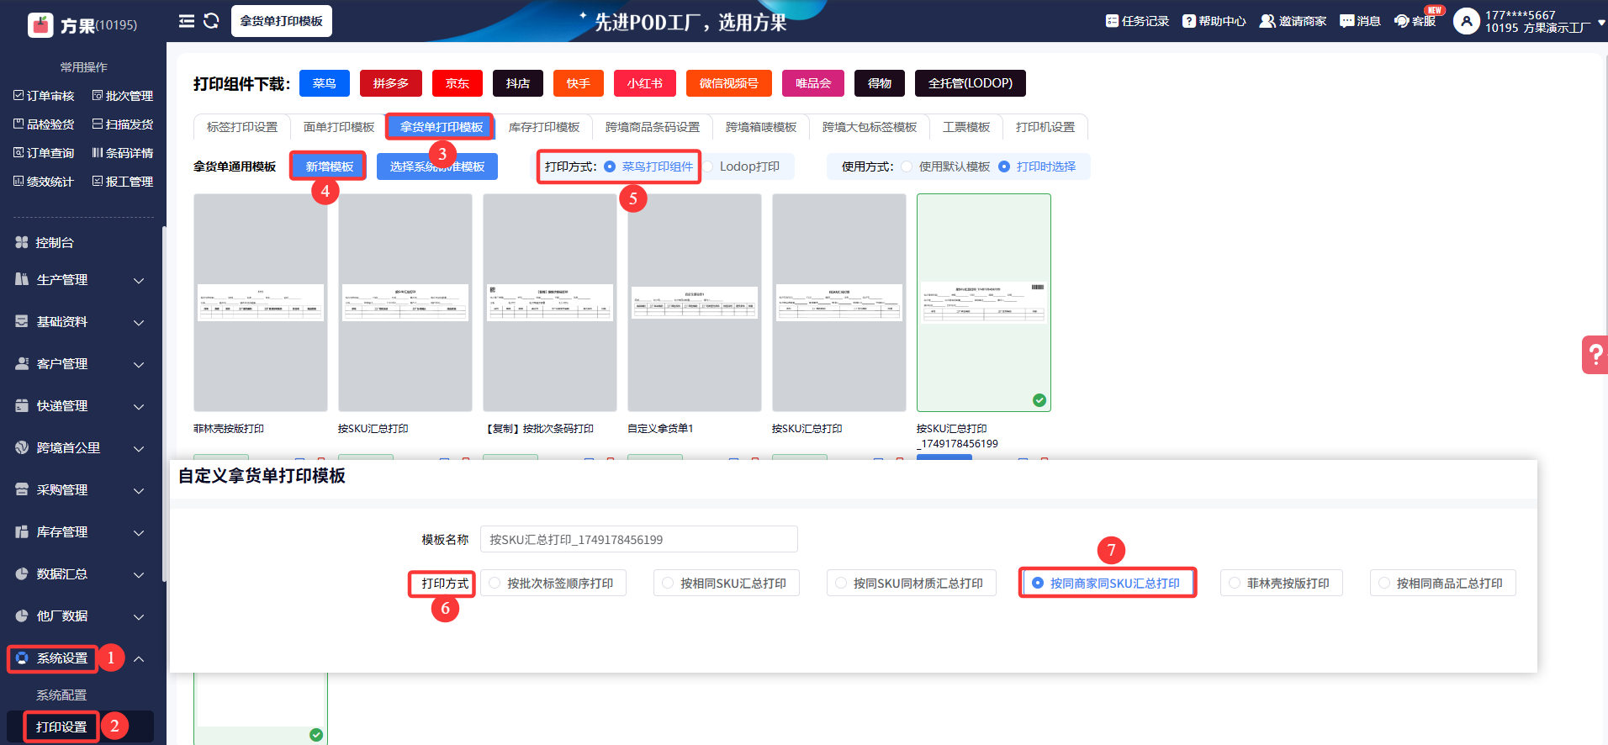Viewport: 1608px width, 745px height.
Task: Click 邀请商家 invite merchant
Action: pyautogui.click(x=1293, y=21)
